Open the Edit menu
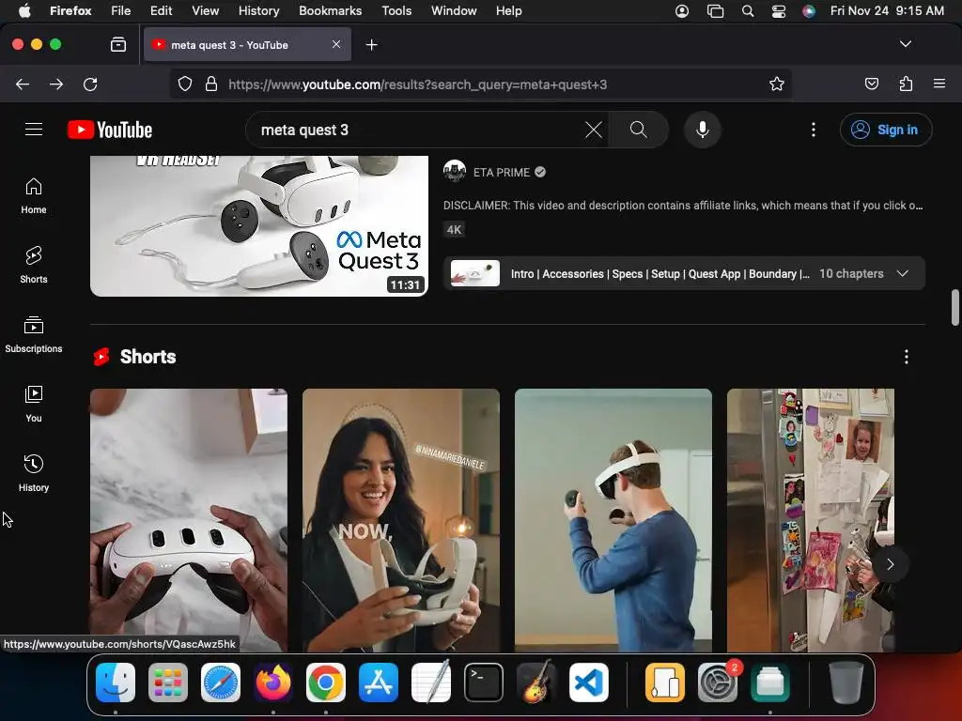962x721 pixels. [x=162, y=10]
